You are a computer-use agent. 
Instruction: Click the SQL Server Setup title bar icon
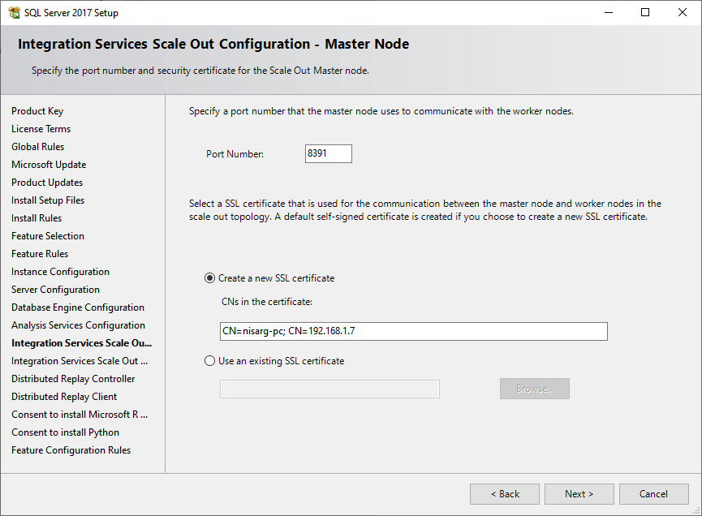tap(14, 12)
